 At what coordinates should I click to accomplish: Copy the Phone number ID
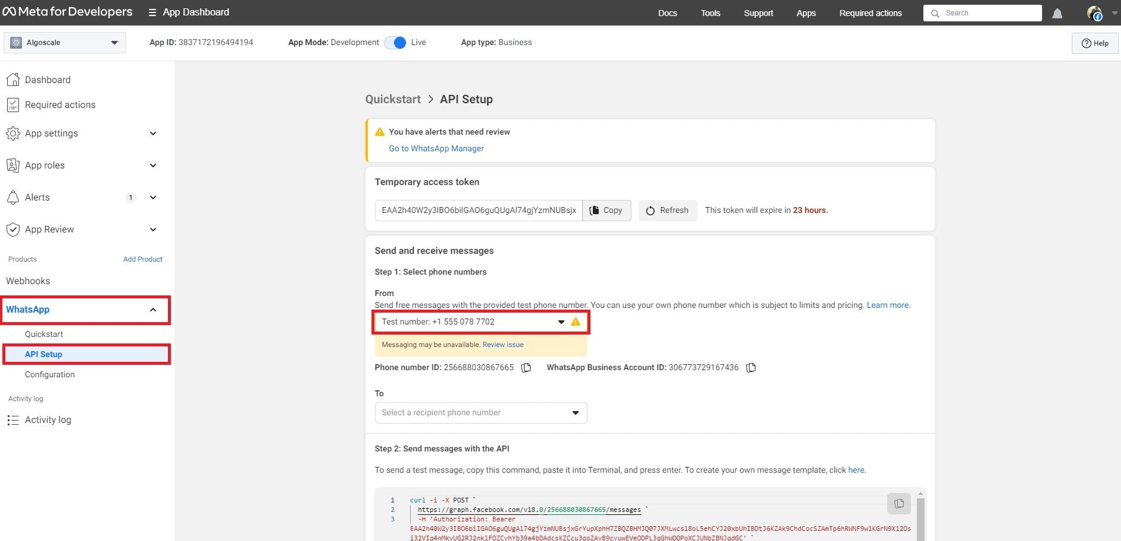[526, 368]
